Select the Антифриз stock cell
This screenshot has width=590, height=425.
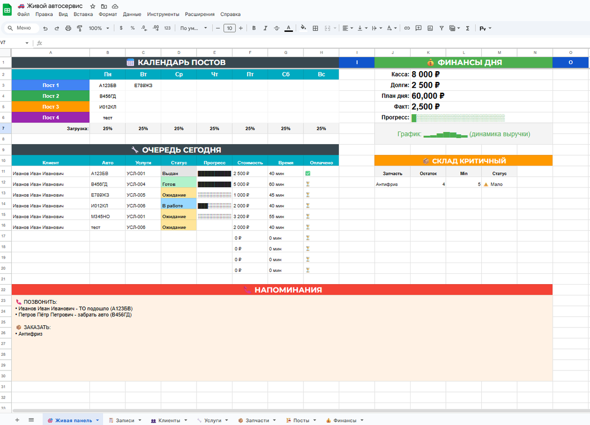coord(392,184)
